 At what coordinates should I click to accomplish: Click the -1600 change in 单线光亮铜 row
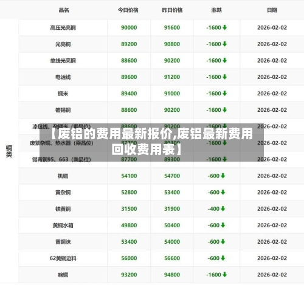216,61
